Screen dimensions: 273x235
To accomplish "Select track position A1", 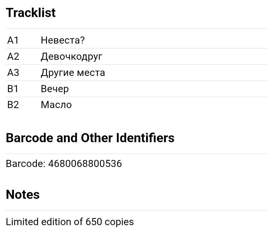I will (13, 40).
